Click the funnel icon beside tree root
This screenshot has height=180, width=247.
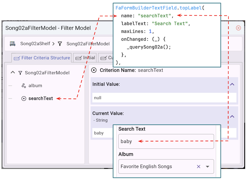(20, 73)
